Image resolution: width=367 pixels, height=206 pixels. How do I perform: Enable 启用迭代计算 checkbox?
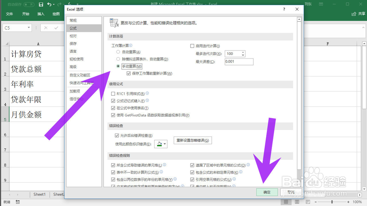pos(192,46)
